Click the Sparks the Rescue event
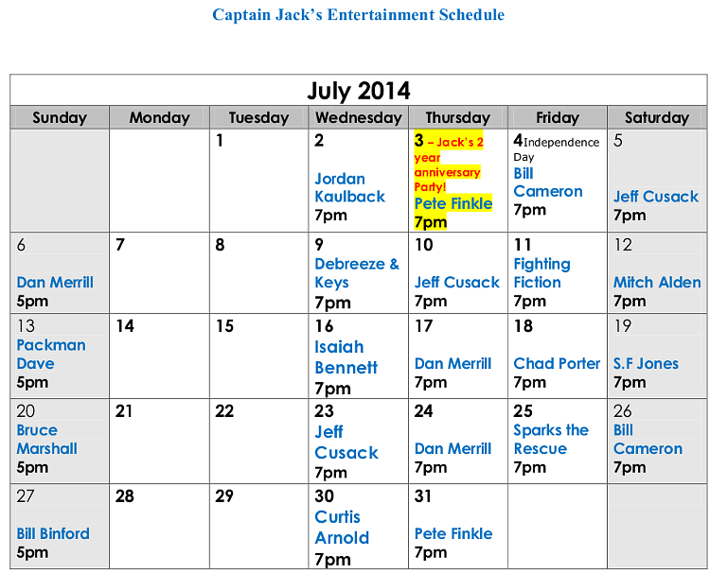Screen dimensions: 710x573 click(550, 440)
